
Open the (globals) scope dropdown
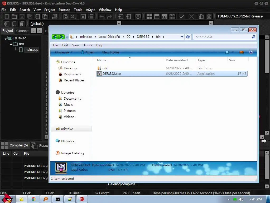[x=119, y=23]
